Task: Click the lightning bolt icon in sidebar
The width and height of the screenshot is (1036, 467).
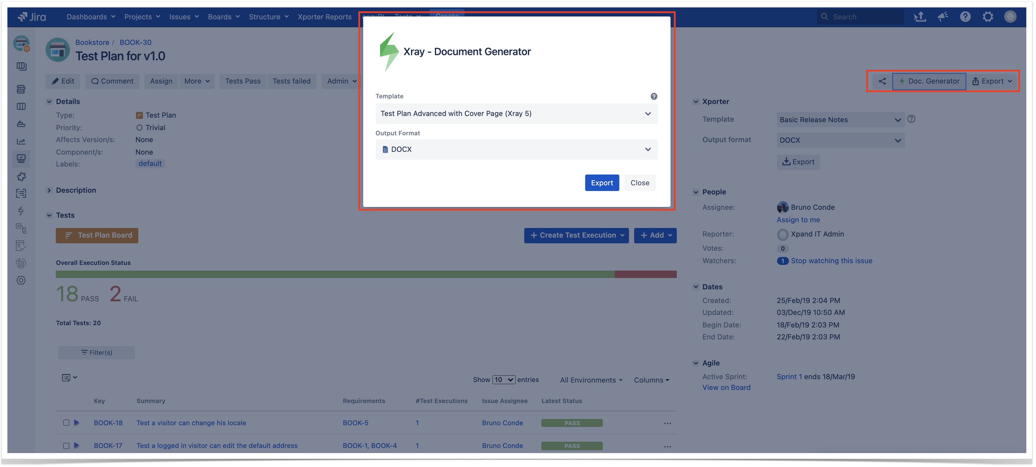Action: point(21,211)
